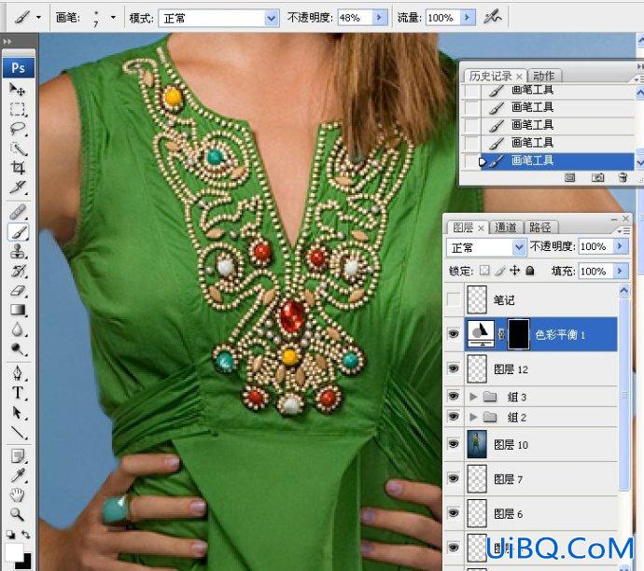Select the Type tool
Viewport: 644px width, 571px height.
(x=17, y=393)
